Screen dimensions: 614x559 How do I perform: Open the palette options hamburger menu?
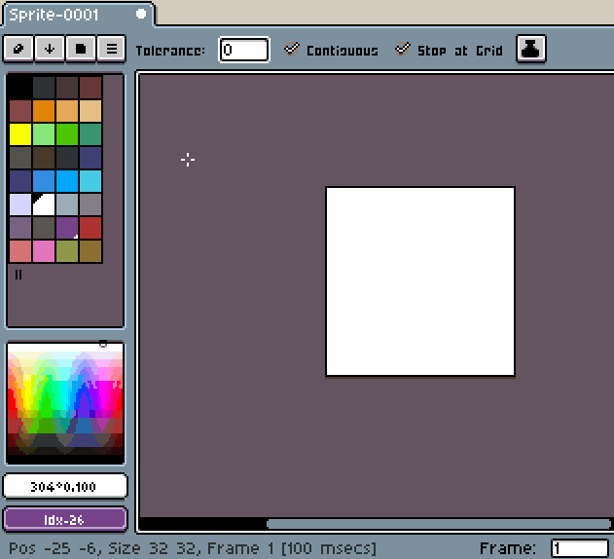click(112, 49)
